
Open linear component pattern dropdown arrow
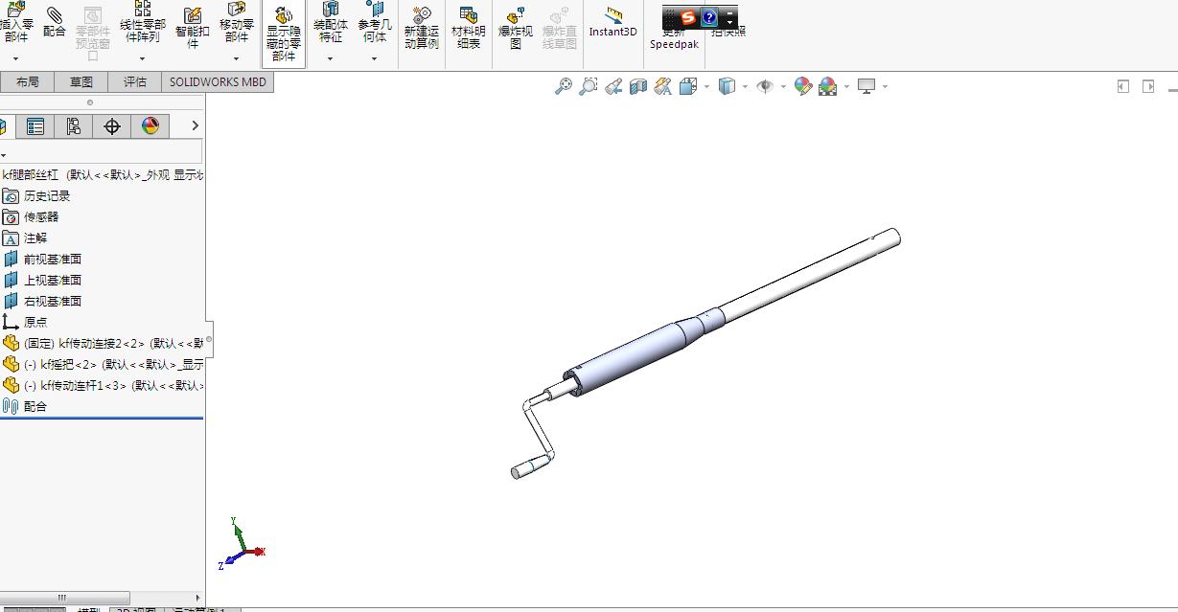click(x=142, y=59)
